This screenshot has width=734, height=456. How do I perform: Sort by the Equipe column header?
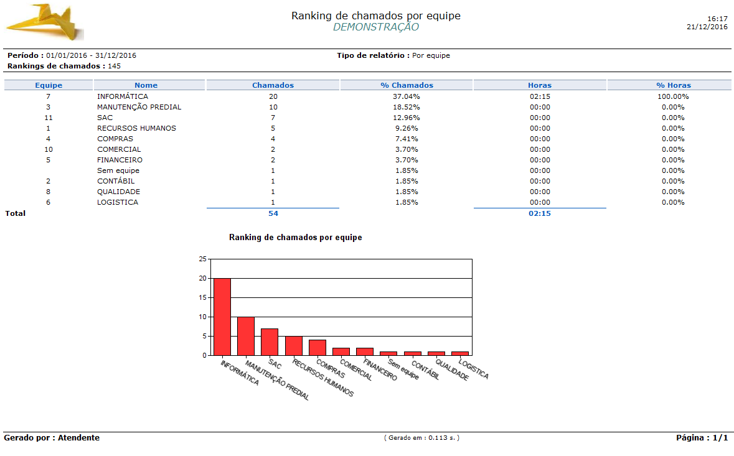(x=49, y=85)
